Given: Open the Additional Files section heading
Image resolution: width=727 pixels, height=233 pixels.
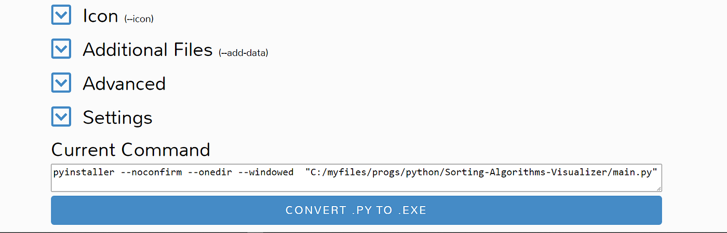Looking at the screenshot, I should coord(147,50).
